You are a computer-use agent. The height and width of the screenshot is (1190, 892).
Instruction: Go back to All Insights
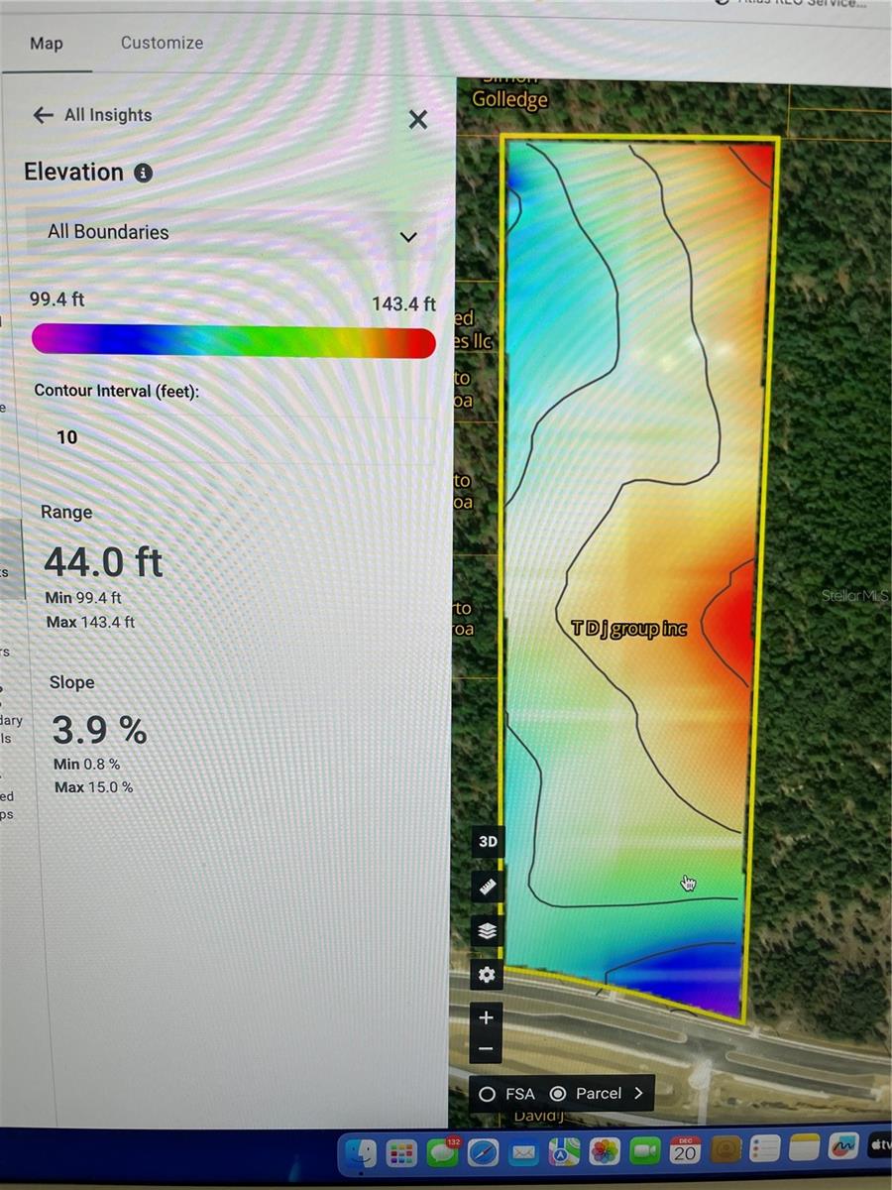coord(92,115)
